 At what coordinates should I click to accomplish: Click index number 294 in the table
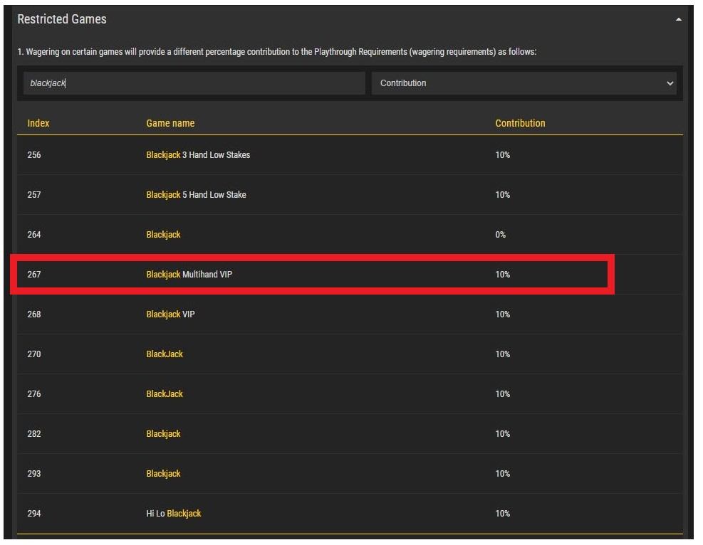click(34, 514)
